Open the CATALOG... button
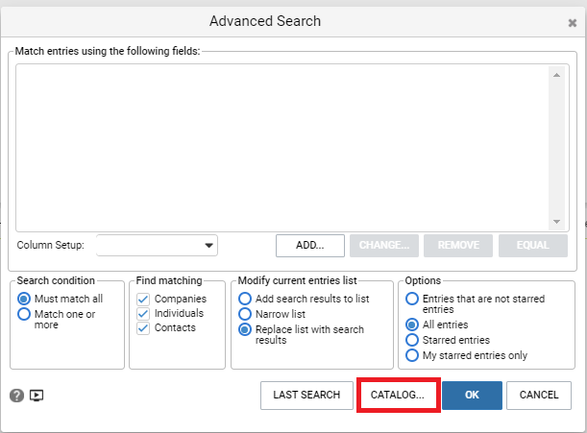The image size is (587, 433). pos(398,396)
